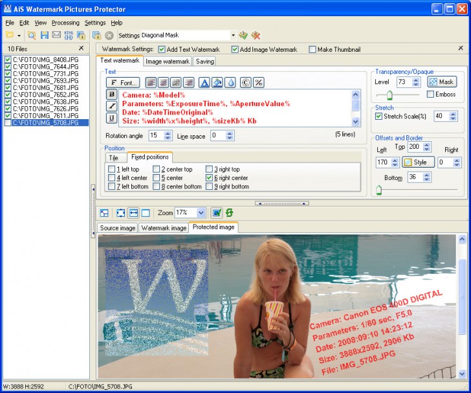The height and width of the screenshot is (393, 471).
Task: Increase transparency Level spinner
Action: (x=416, y=80)
